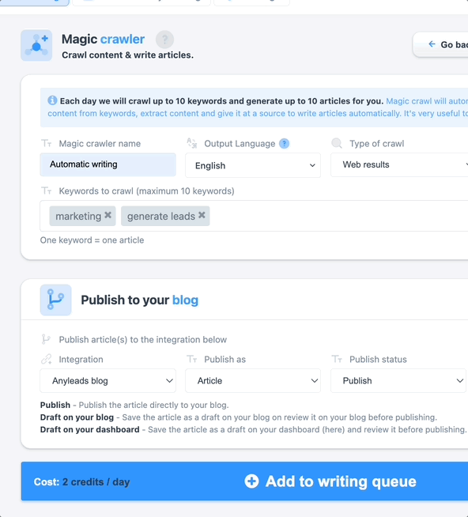Click the empty keywords to crawl field area
Image resolution: width=468 pixels, height=517 pixels.
click(x=337, y=216)
